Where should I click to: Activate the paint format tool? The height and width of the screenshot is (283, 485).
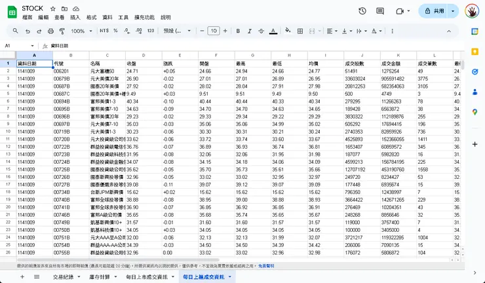(62, 31)
